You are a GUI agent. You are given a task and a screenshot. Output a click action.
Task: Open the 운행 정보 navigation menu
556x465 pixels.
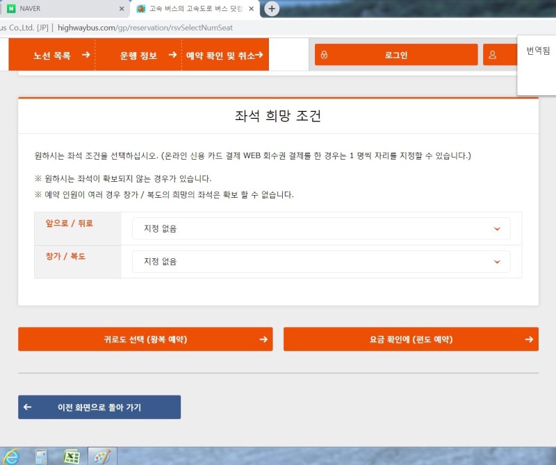click(x=138, y=55)
